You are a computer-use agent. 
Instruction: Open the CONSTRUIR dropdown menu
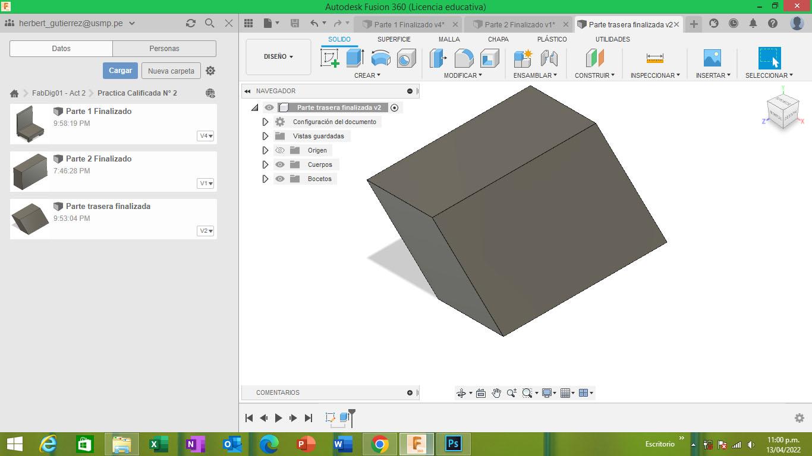pyautogui.click(x=594, y=75)
